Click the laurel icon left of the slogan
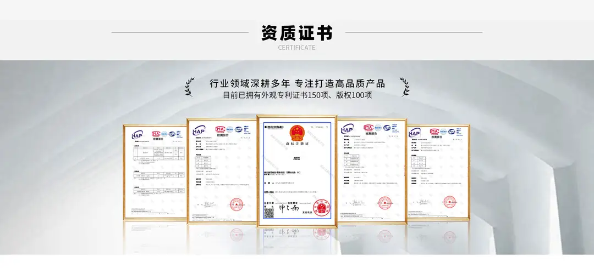594x268 pixels. point(189,87)
